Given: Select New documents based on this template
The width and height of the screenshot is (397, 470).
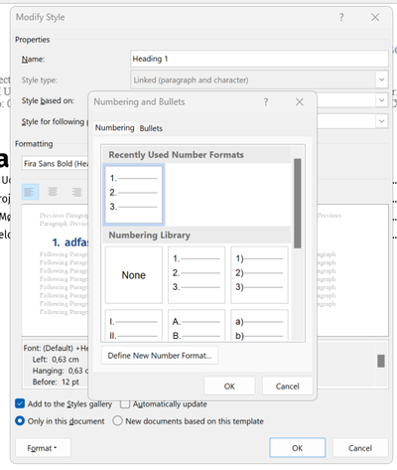Looking at the screenshot, I should point(117,421).
